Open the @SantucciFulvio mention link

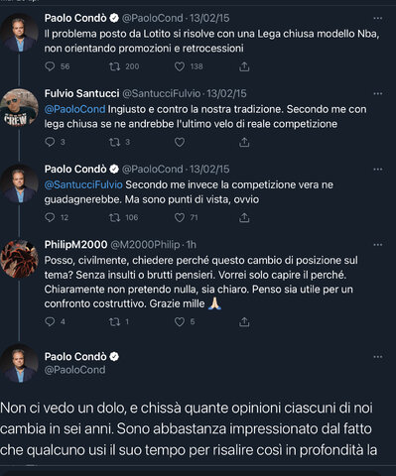click(83, 184)
